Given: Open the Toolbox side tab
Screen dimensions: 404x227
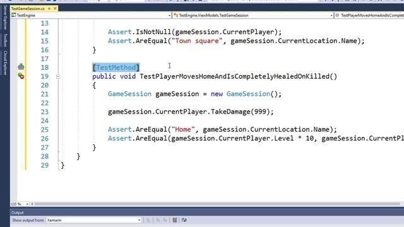Looking at the screenshot, I should coord(5,40).
